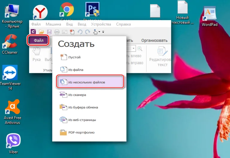
Task: Open the quick access toolbar customize dropdown
Action: [x=103, y=32]
